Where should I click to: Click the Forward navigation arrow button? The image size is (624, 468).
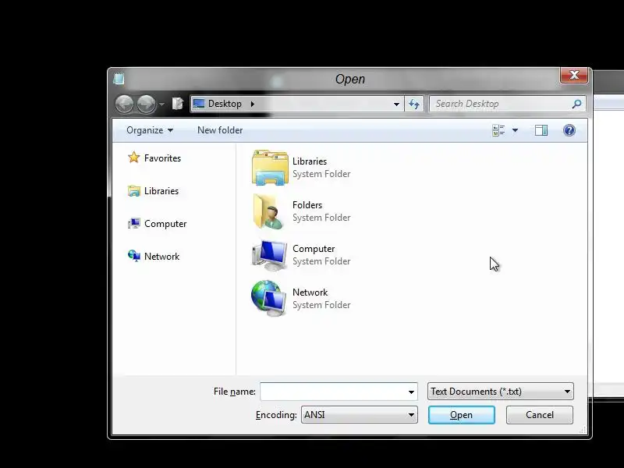(146, 105)
